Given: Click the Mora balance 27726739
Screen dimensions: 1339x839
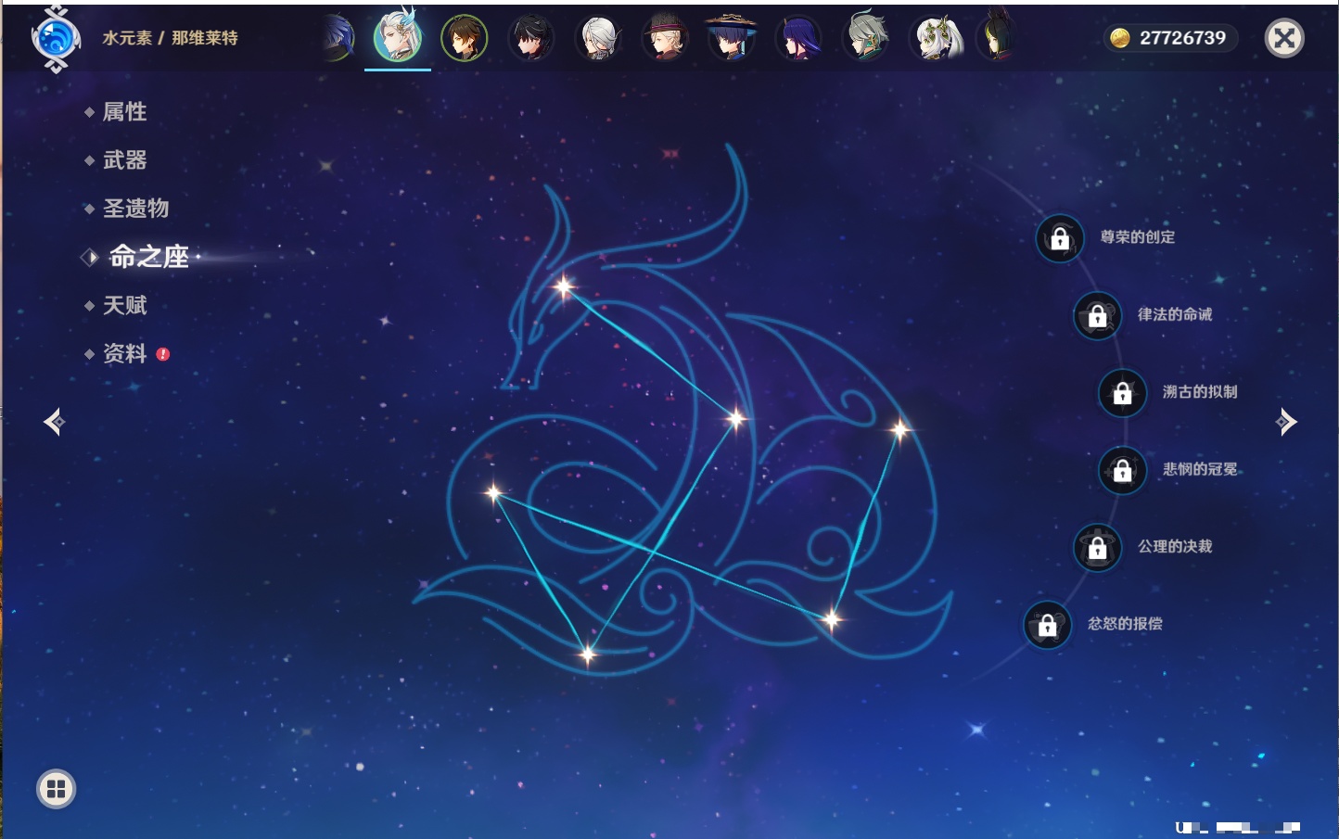Looking at the screenshot, I should pyautogui.click(x=1170, y=38).
